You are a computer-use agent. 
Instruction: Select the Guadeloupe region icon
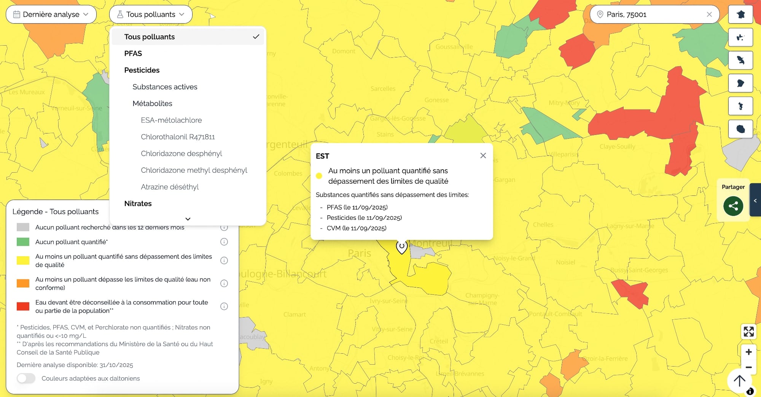point(740,37)
